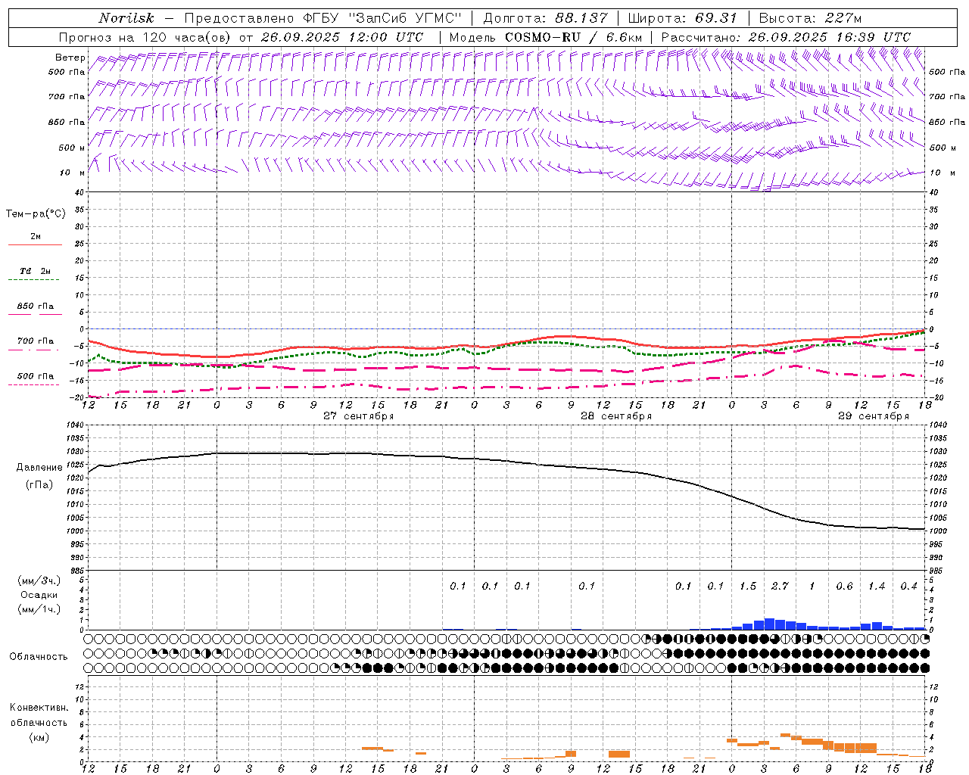The height and width of the screenshot is (775, 969).
Task: Select the Долгота 88.137 header field
Action: pos(544,18)
